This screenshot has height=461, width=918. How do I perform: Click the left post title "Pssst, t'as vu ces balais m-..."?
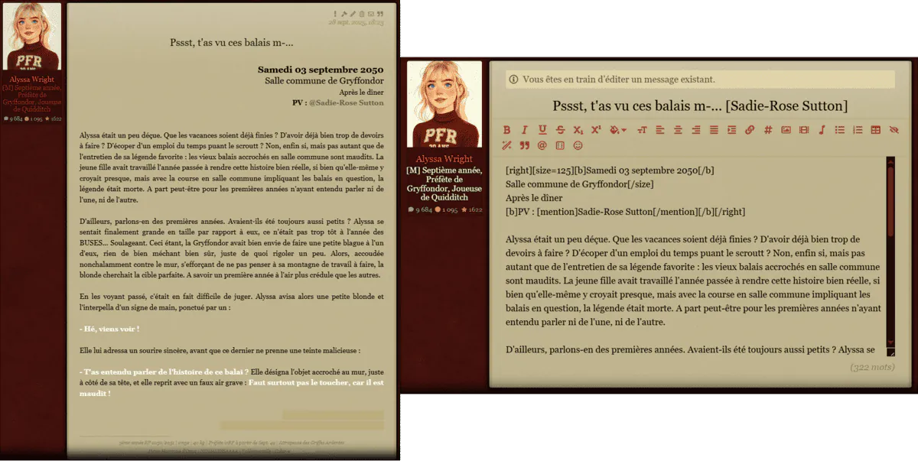point(232,42)
